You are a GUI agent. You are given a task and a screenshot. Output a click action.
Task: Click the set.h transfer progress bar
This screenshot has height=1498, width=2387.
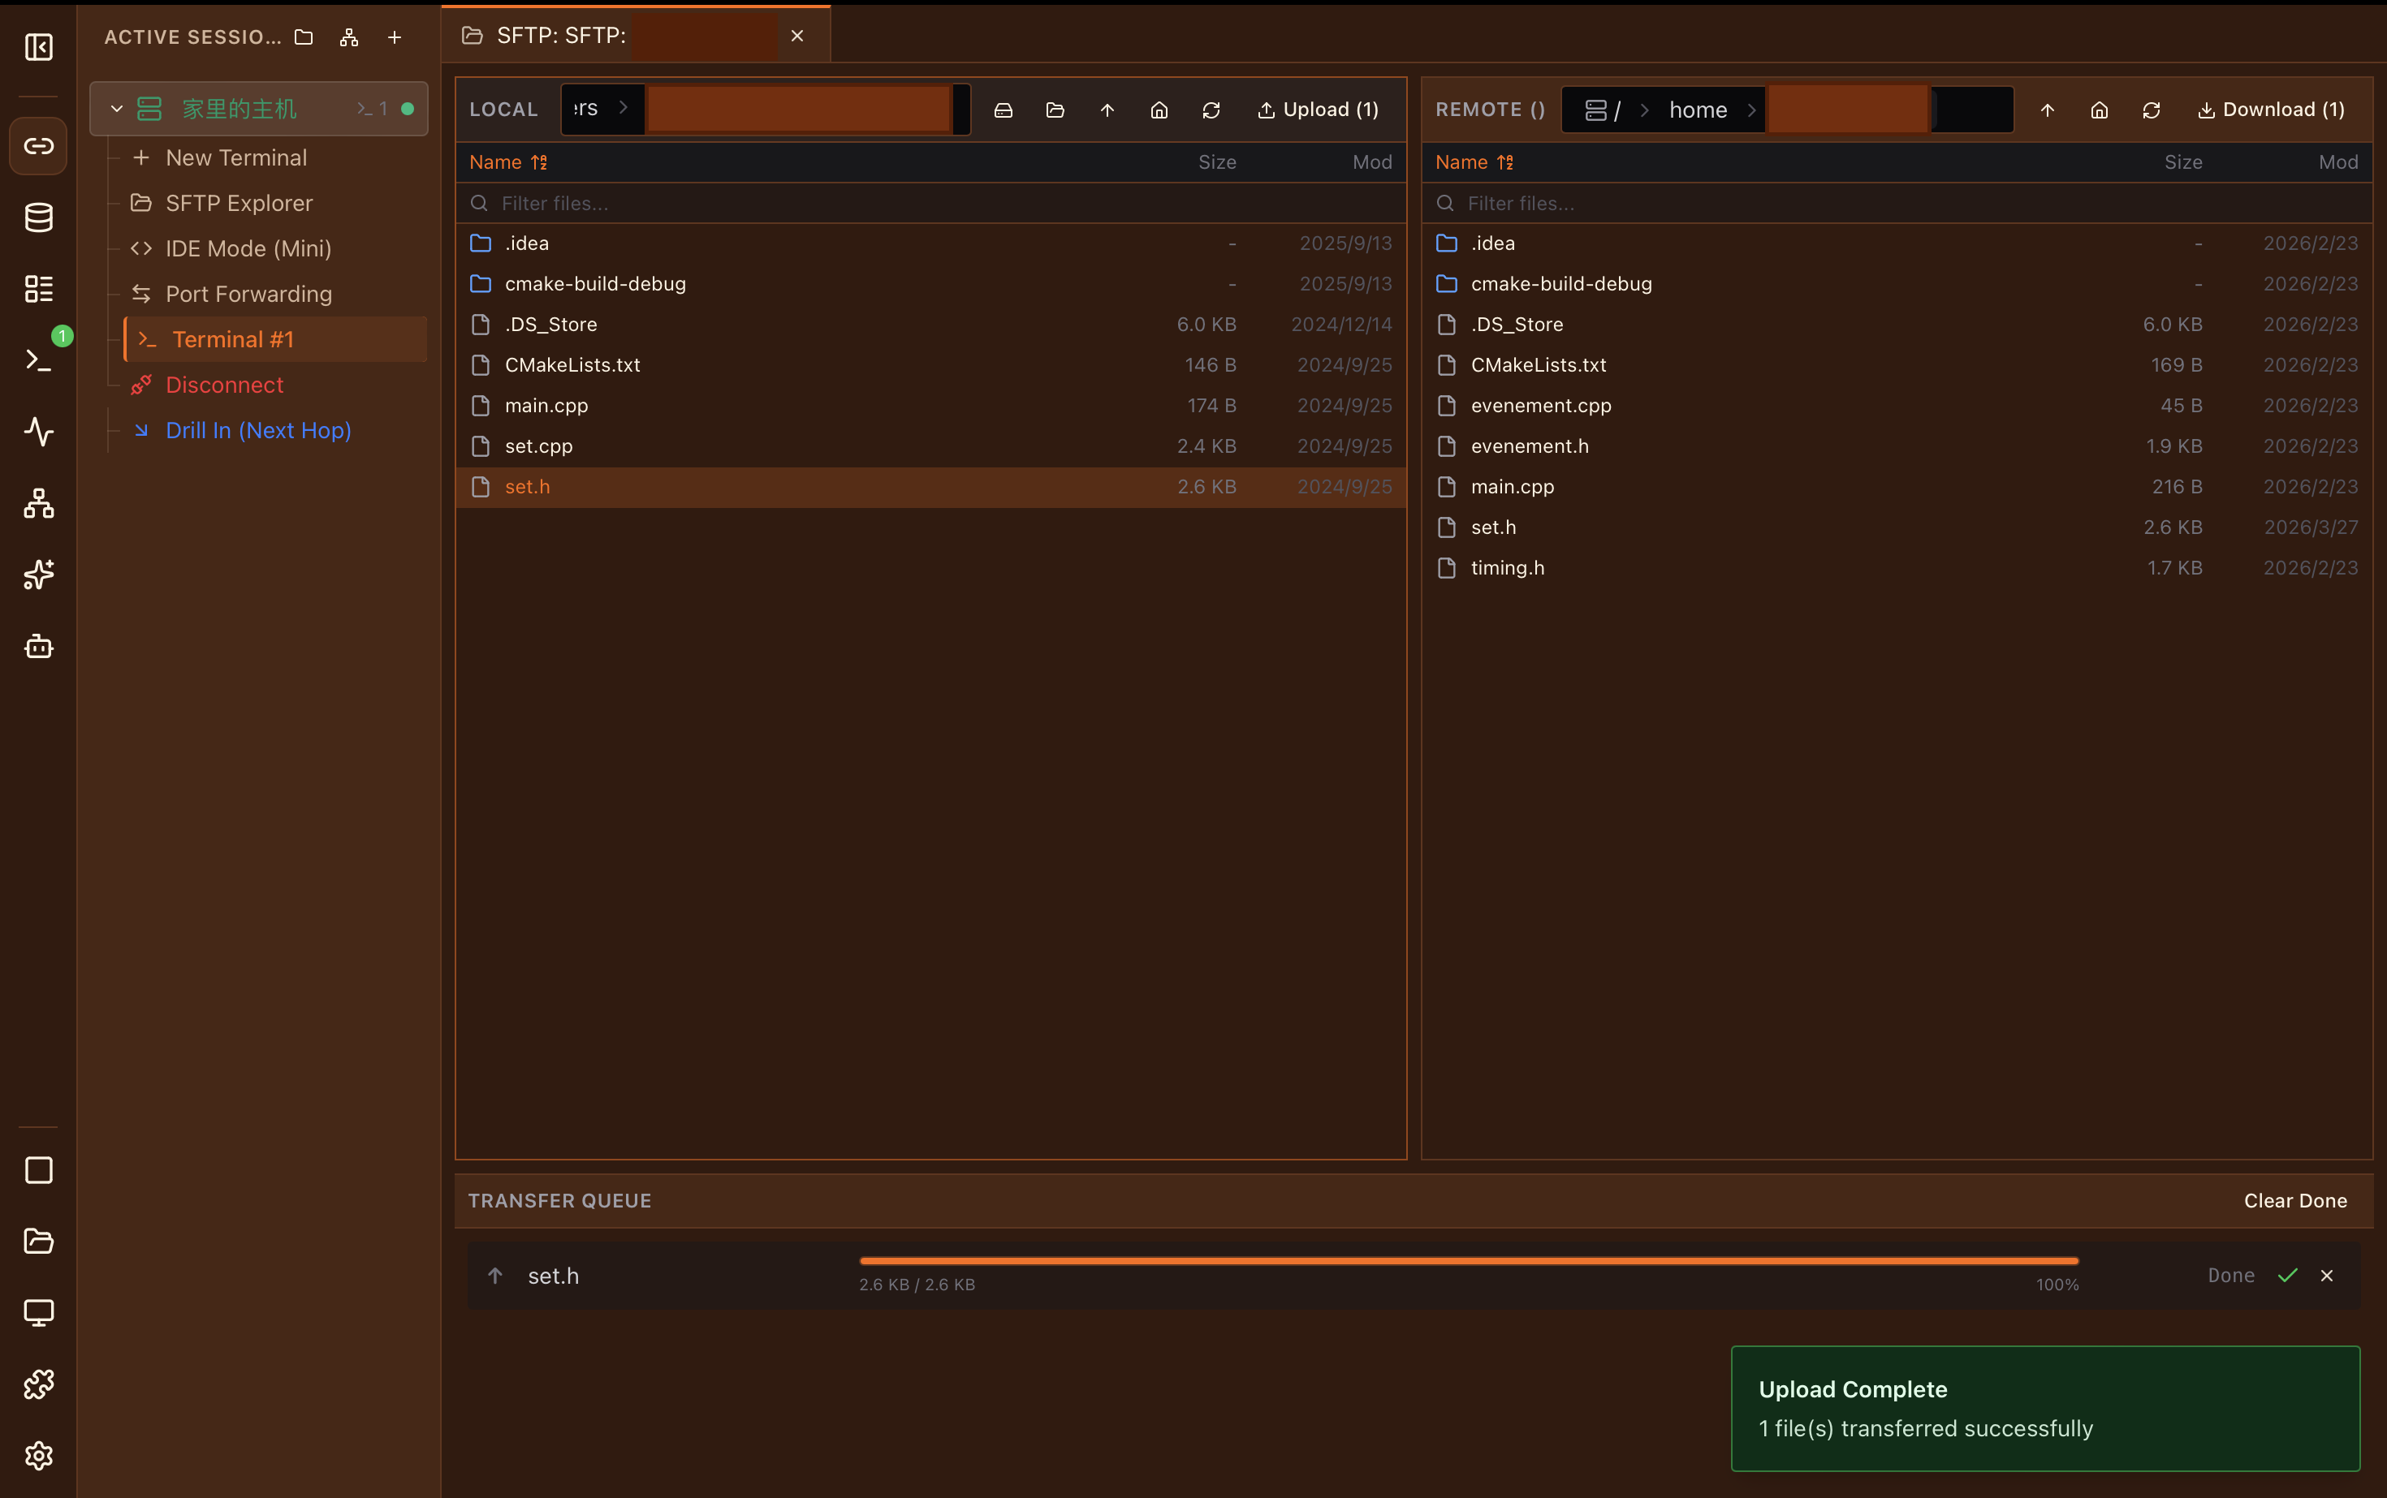[1467, 1260]
